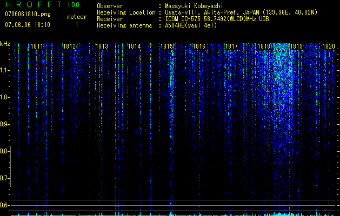Click the kHz axis unit label

coord(5,44)
